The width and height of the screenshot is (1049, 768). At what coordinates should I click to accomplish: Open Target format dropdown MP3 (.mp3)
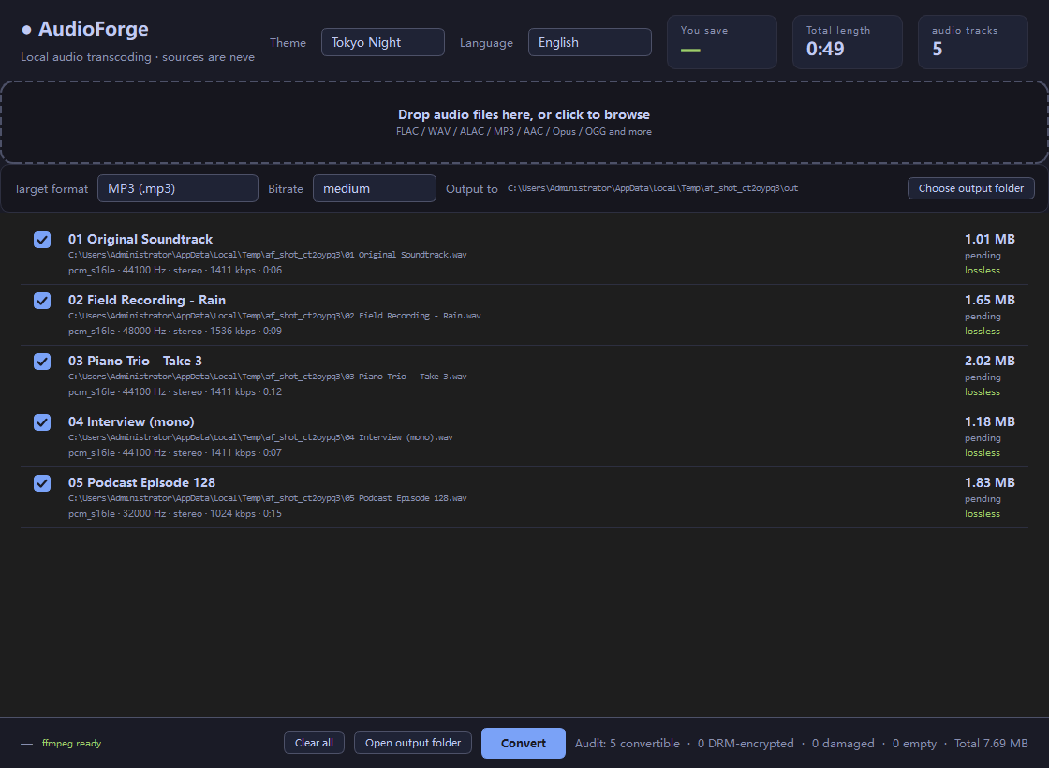point(178,188)
